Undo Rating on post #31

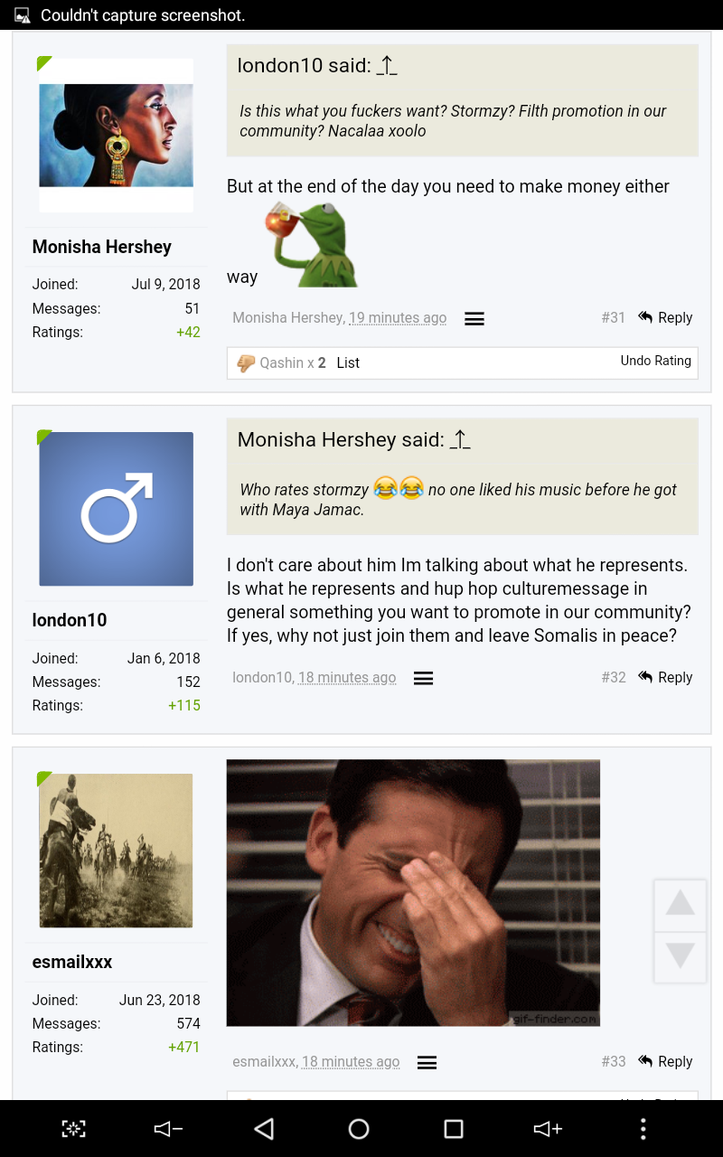[655, 361]
